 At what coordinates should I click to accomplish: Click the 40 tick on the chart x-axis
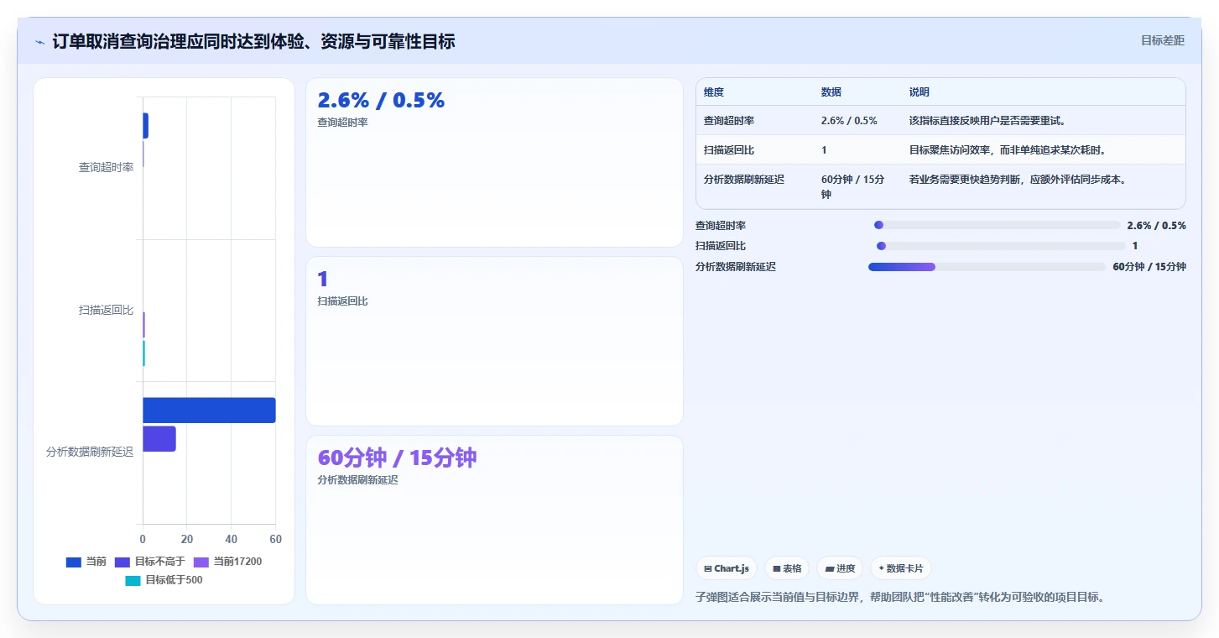pos(232,539)
